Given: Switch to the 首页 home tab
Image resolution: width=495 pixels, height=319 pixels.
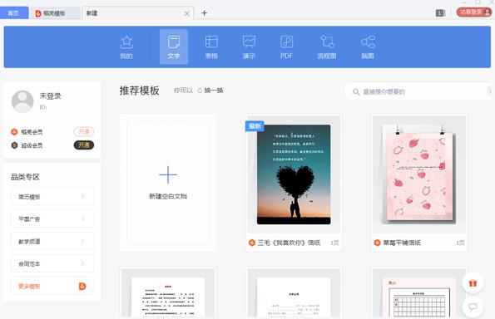Looking at the screenshot, I should [13, 13].
